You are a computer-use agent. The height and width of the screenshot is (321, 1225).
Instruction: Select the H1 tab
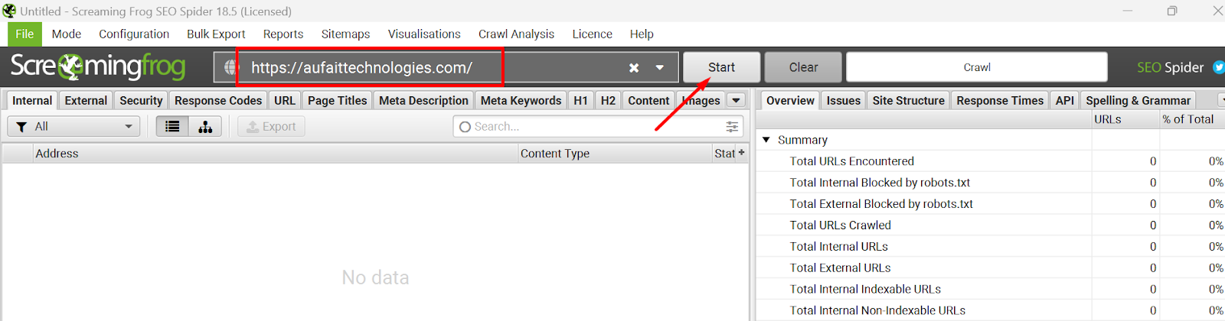[x=581, y=100]
